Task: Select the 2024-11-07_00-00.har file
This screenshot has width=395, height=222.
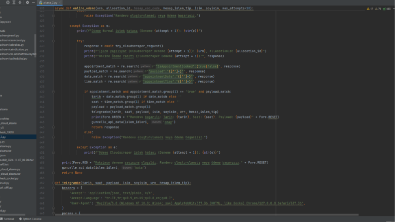Action: pos(16,160)
